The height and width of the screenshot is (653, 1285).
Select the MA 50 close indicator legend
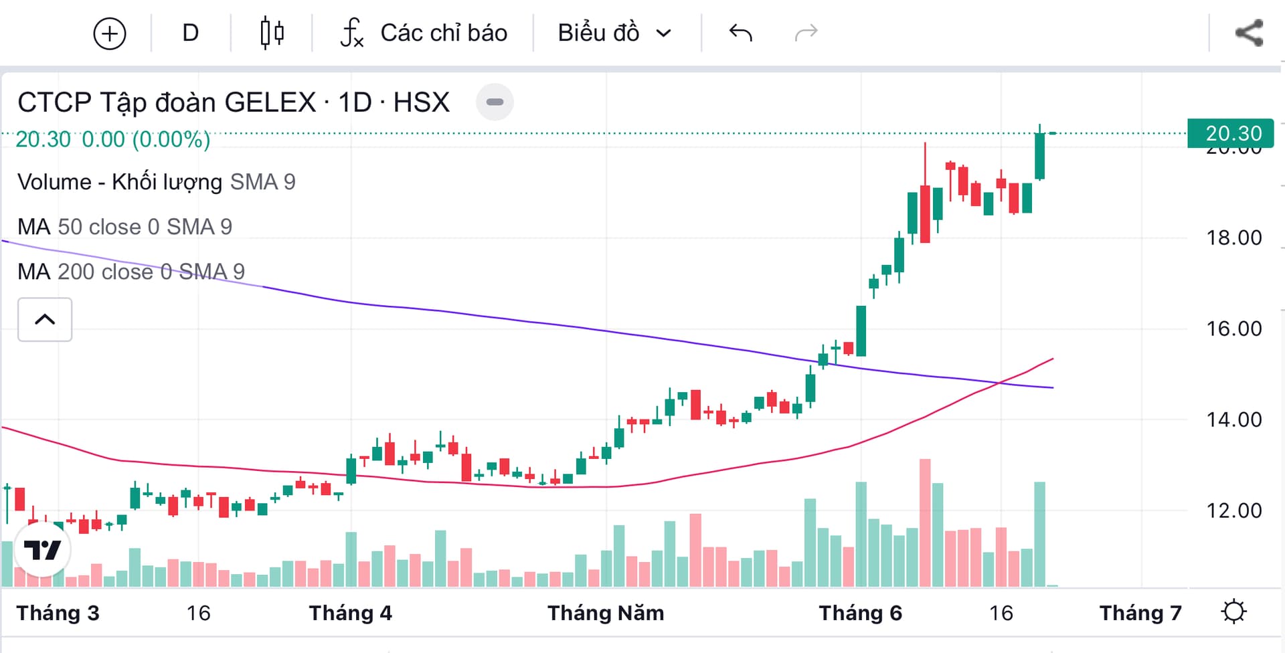click(x=124, y=227)
